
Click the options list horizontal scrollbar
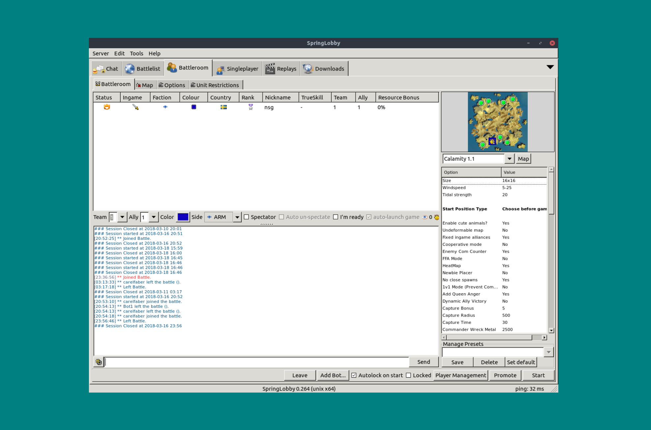tap(494, 337)
